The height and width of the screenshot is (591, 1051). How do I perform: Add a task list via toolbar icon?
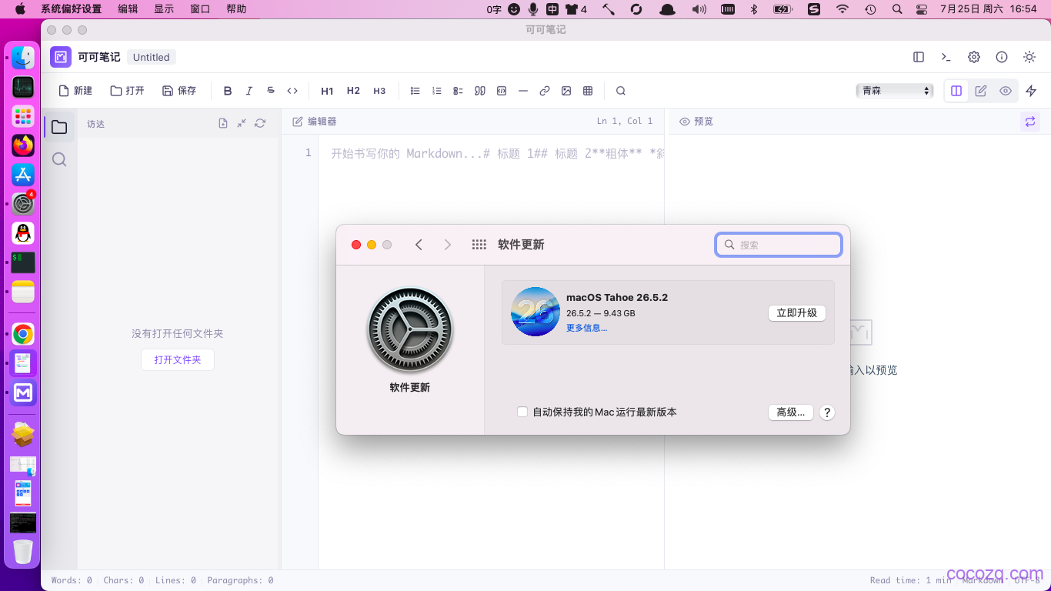pyautogui.click(x=459, y=91)
